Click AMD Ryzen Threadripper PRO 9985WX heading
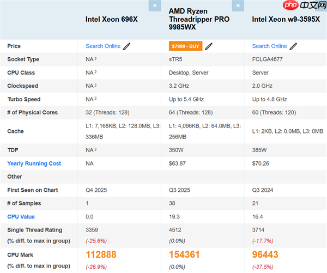 (199, 19)
